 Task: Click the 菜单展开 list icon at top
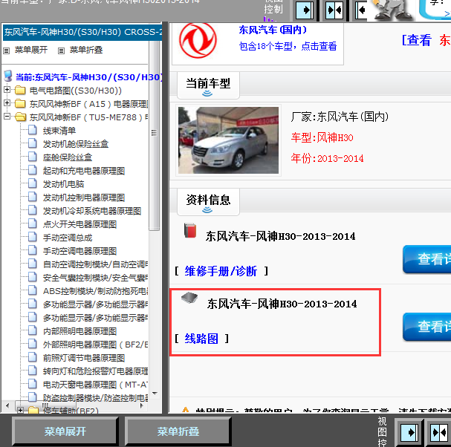click(x=7, y=51)
